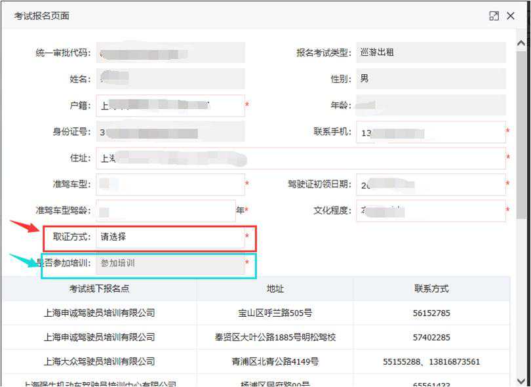Open the 取证方式 dropdown showing 请选择
The image size is (531, 387).
170,237
